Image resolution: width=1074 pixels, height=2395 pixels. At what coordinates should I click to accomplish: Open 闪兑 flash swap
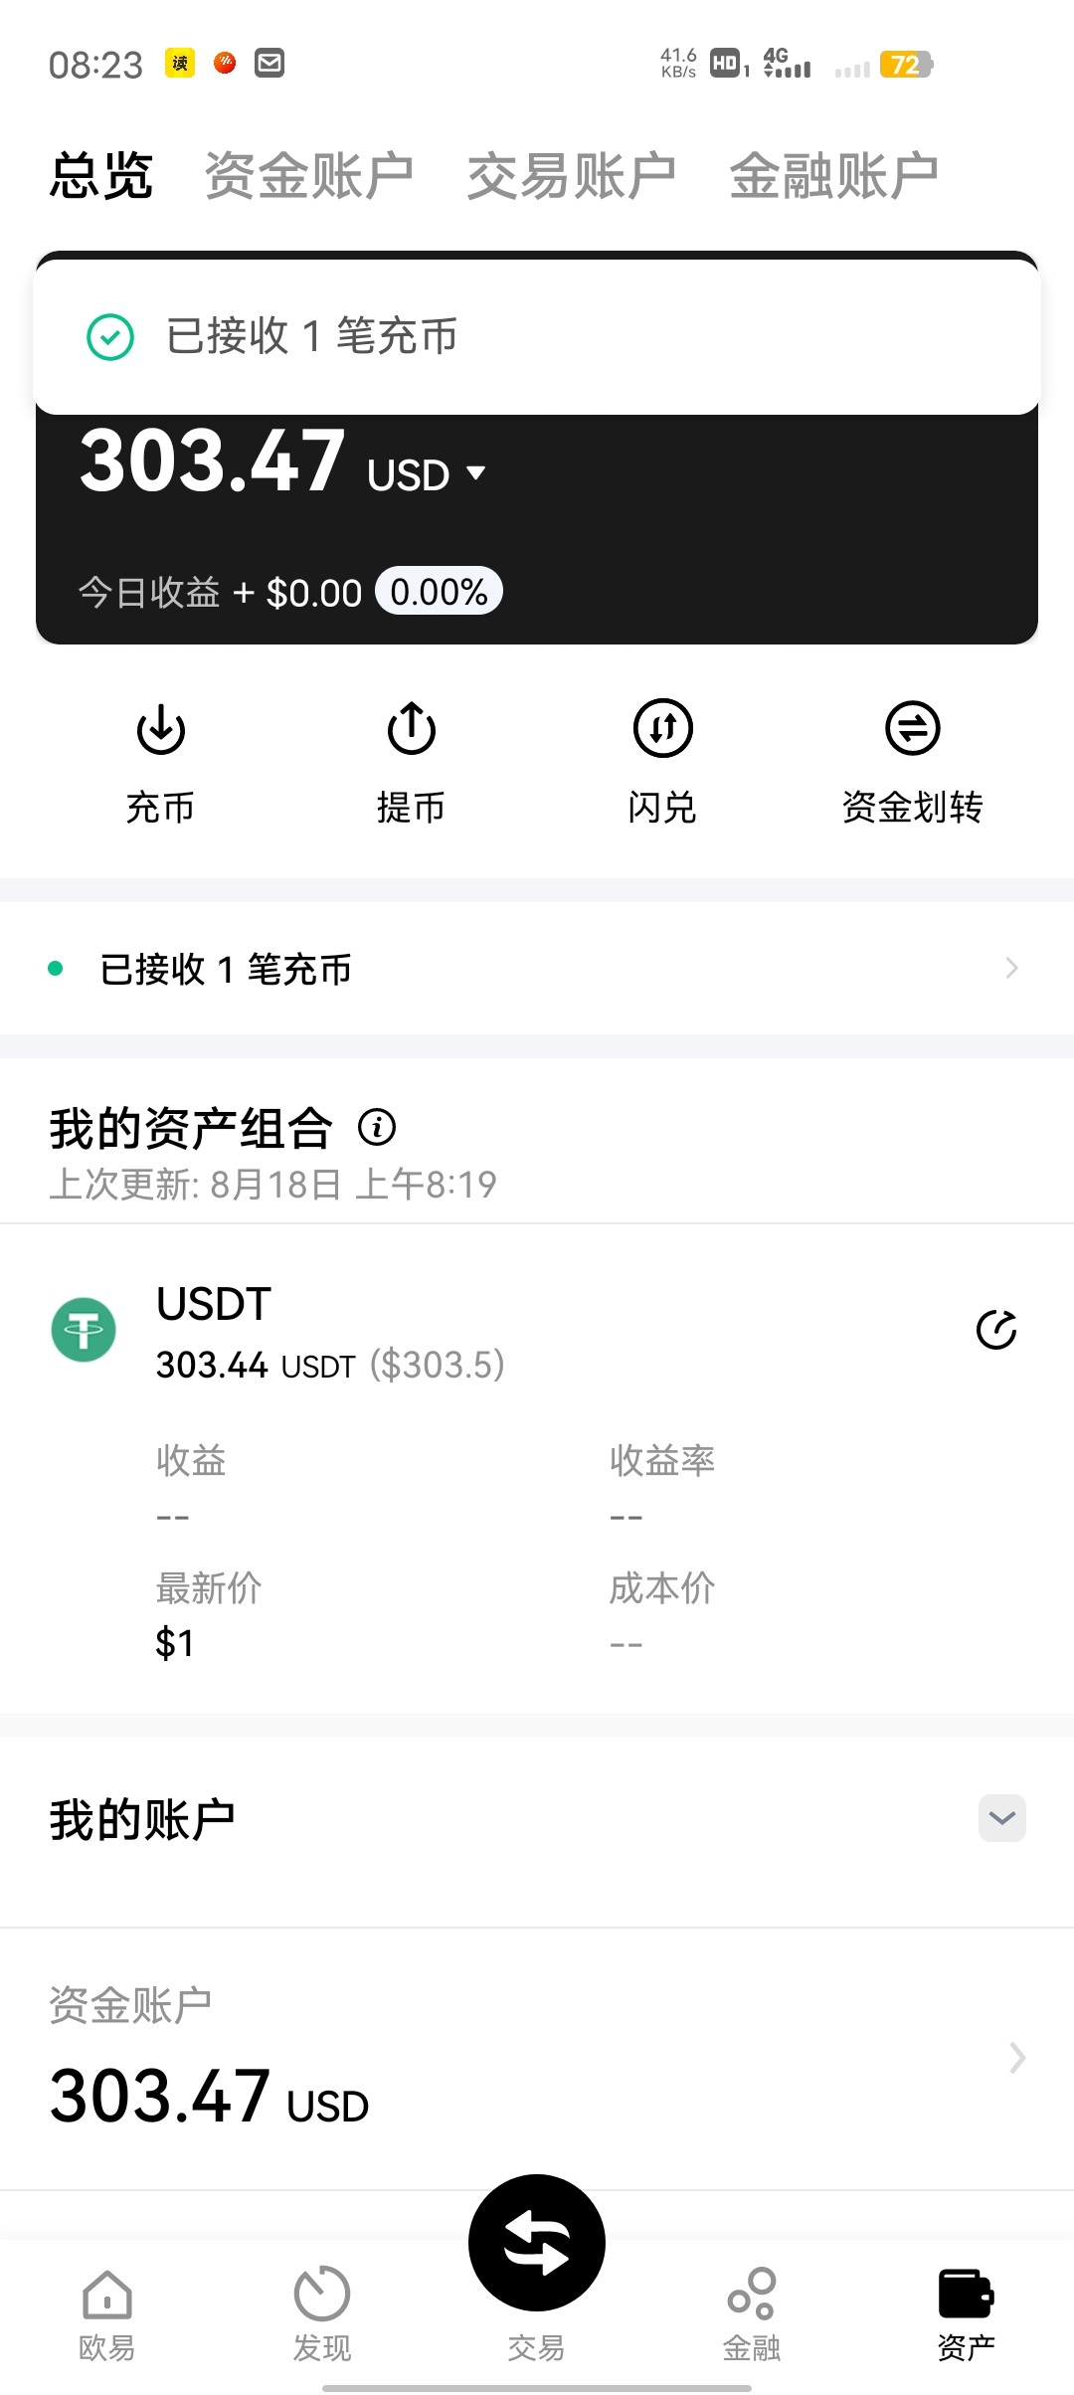click(x=662, y=730)
